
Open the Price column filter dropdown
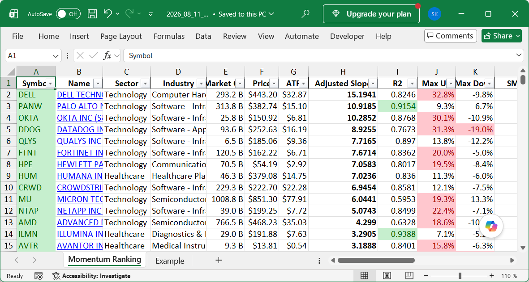[274, 84]
